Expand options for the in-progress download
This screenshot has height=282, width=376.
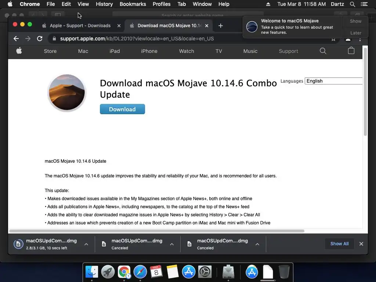point(86,244)
